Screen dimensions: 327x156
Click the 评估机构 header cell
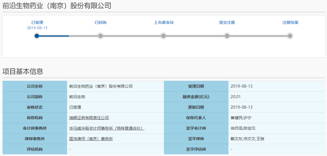35,149
